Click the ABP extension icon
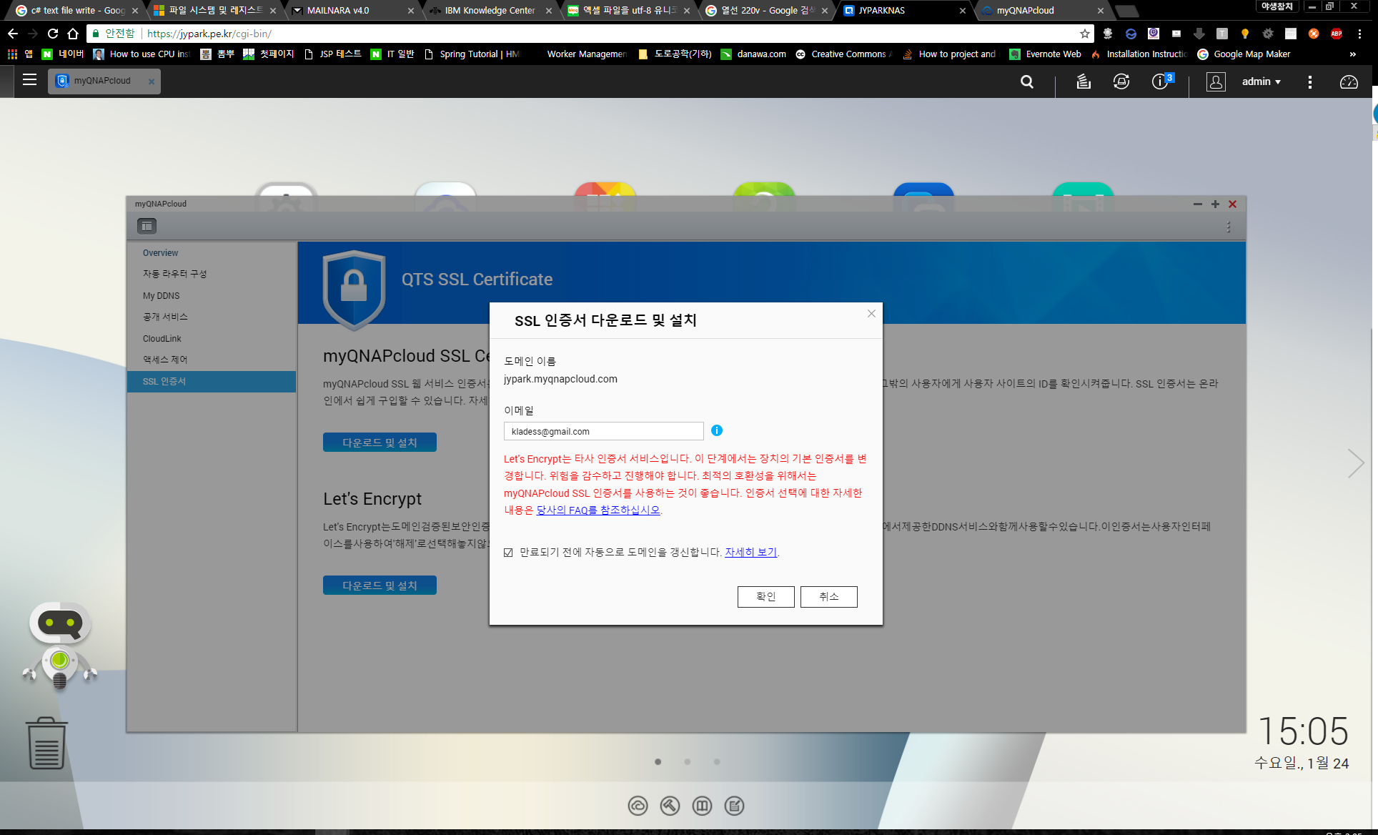This screenshot has height=835, width=1378. (x=1337, y=34)
